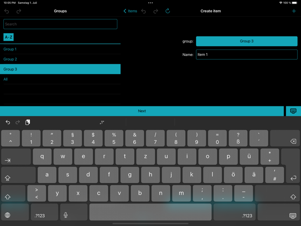
Task: Tap the Wi-Fi status icon
Action: (281, 3)
